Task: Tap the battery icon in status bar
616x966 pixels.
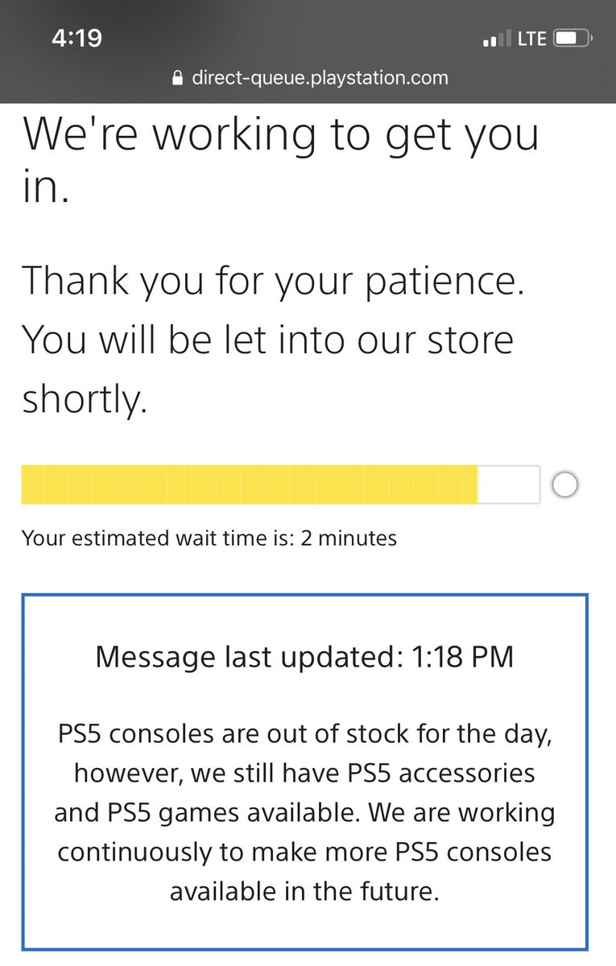Action: [575, 38]
